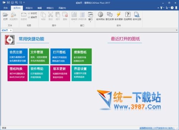Click the 文件管理 green tile

click(x=39, y=56)
